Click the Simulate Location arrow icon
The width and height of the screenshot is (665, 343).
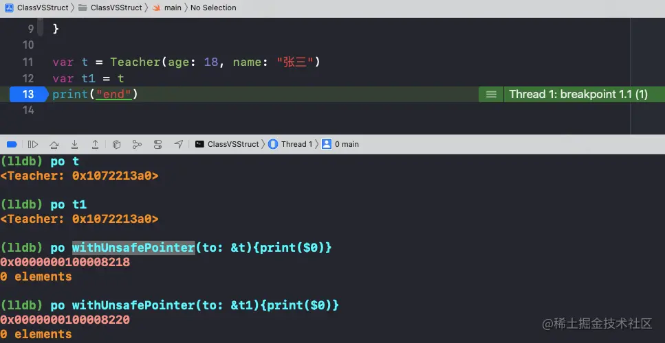pos(179,144)
